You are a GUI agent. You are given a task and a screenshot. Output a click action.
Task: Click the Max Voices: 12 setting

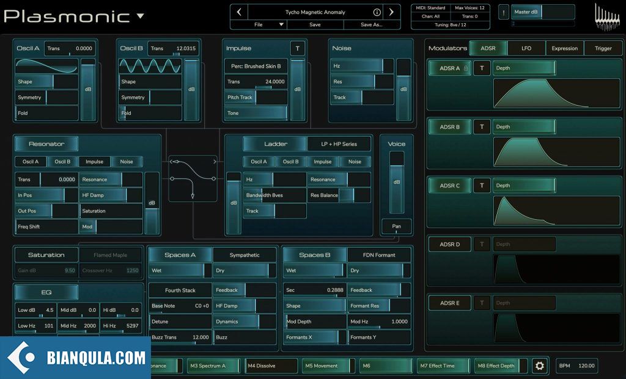(x=469, y=7)
